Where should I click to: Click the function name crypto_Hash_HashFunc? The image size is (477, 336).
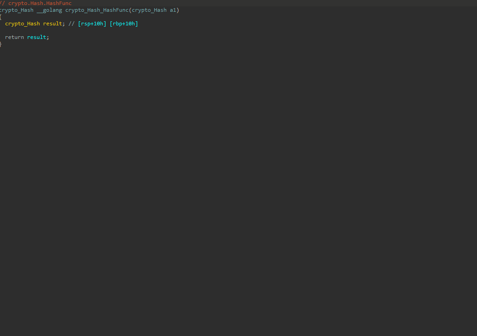[x=97, y=10]
